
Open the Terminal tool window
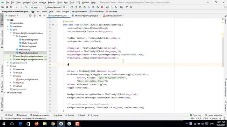pos(21,115)
